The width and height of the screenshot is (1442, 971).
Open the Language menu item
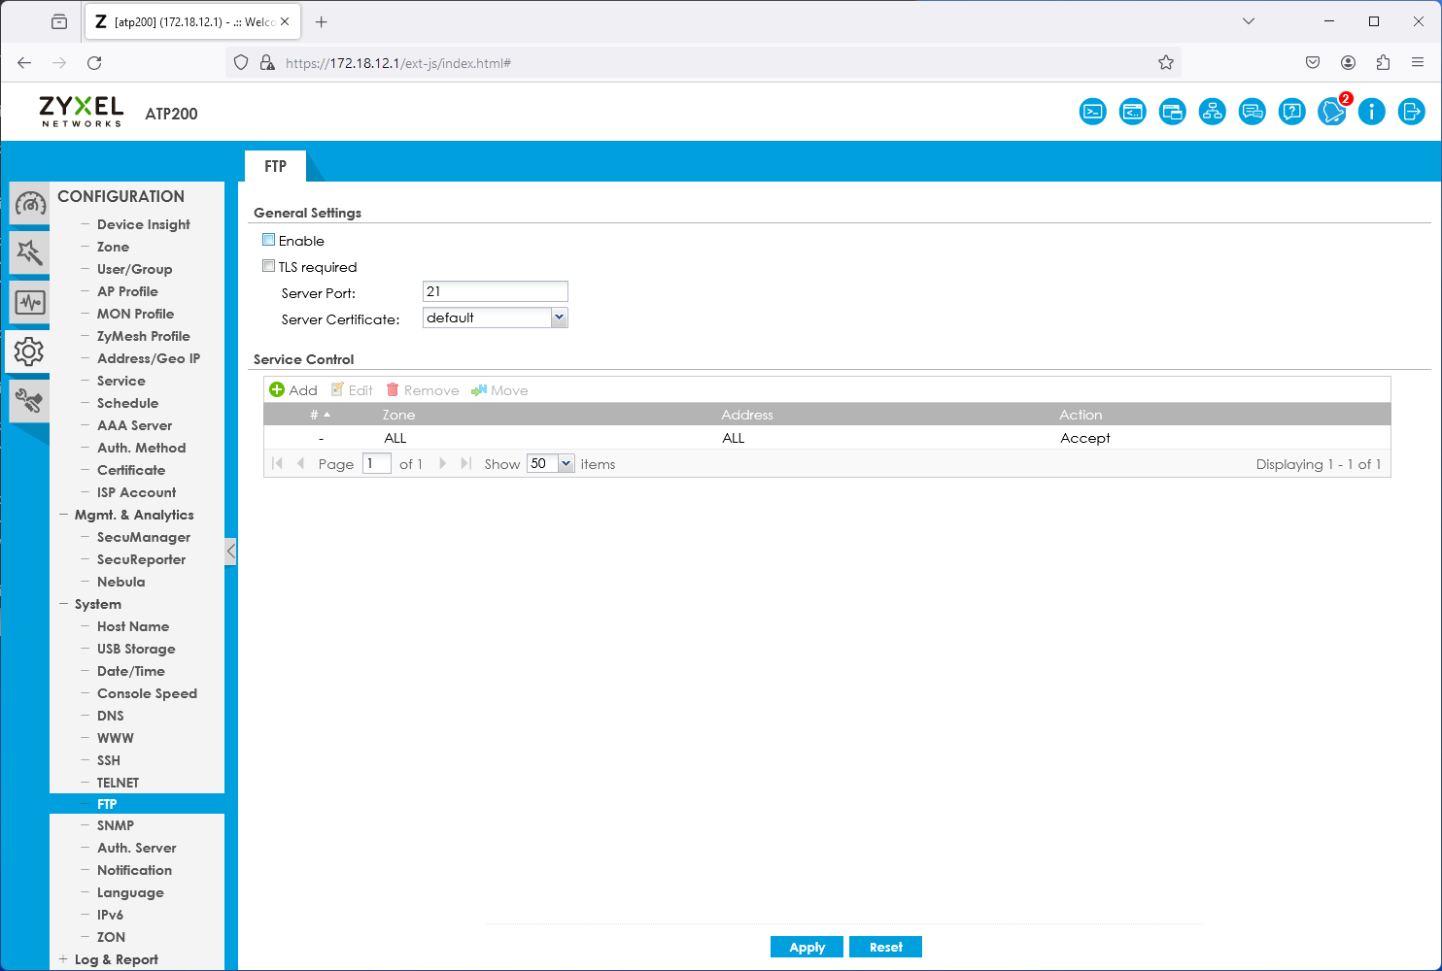(x=130, y=892)
